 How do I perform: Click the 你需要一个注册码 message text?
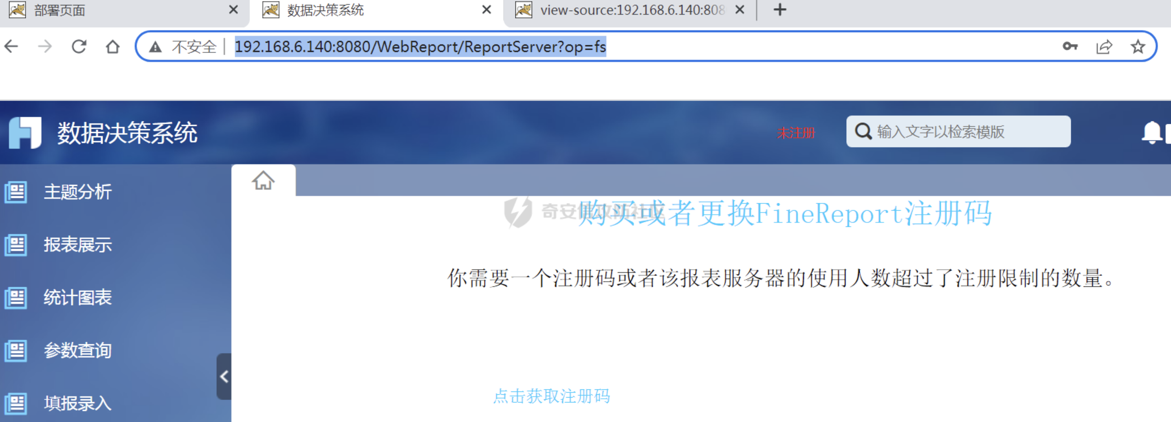781,278
